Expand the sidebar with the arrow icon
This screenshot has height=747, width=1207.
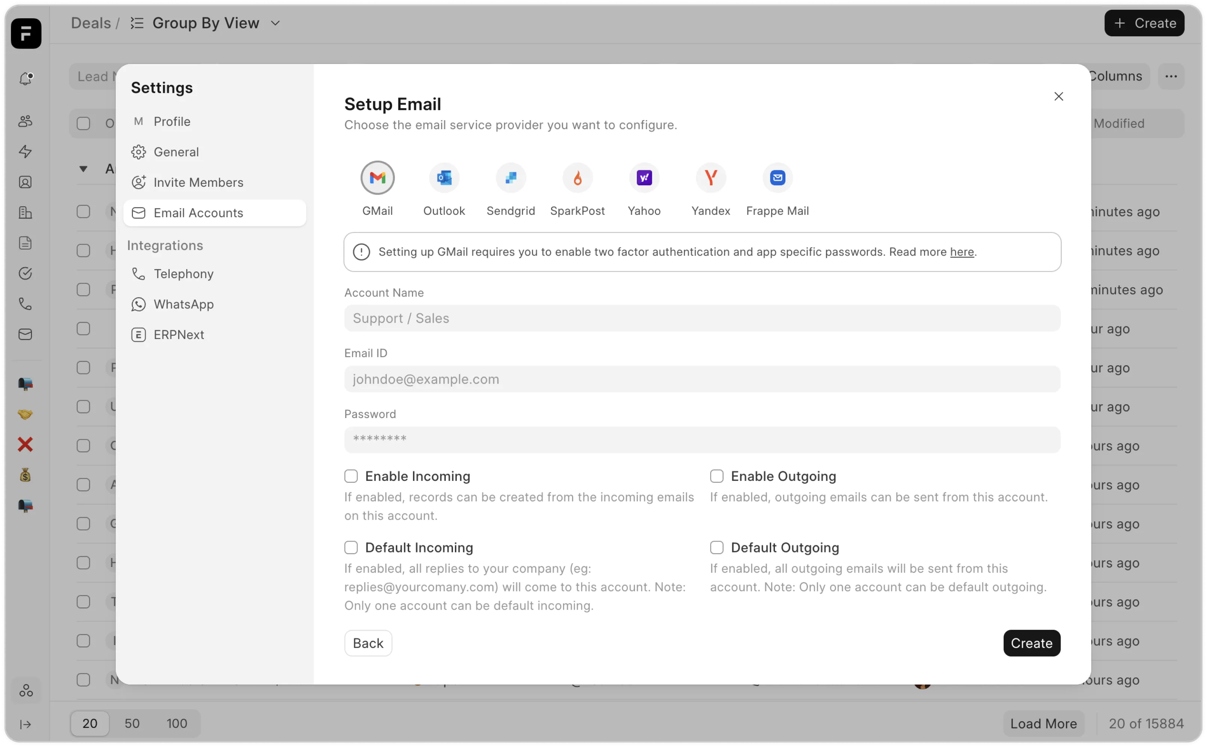(x=26, y=724)
